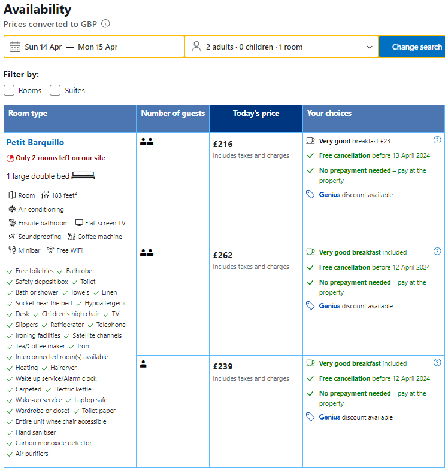The width and height of the screenshot is (445, 468).
Task: Click the person icon in the guests field
Action: (x=196, y=47)
